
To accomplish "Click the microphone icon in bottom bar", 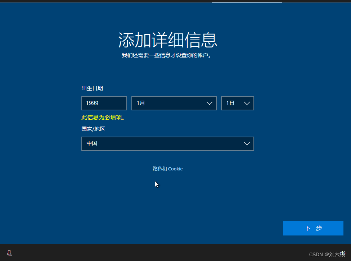I will tap(10, 253).
